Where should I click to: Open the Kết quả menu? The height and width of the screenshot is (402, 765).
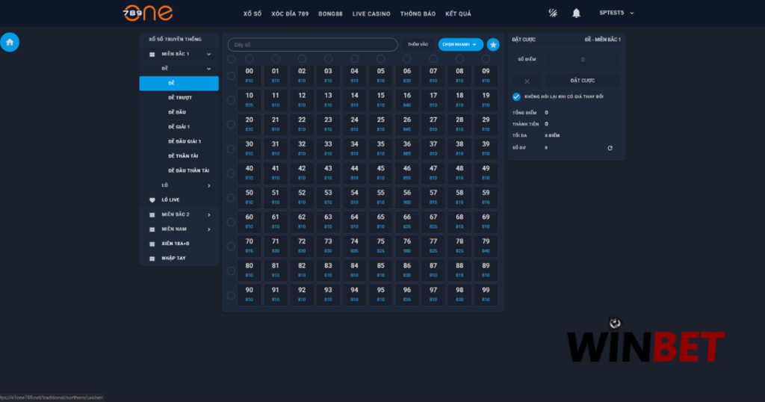point(458,13)
